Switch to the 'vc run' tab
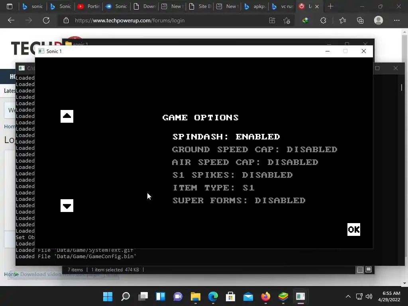 coord(283,6)
